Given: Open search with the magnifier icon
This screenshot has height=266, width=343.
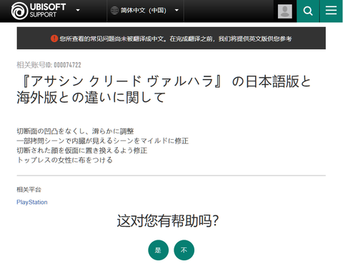Looking at the screenshot, I should pos(308,11).
